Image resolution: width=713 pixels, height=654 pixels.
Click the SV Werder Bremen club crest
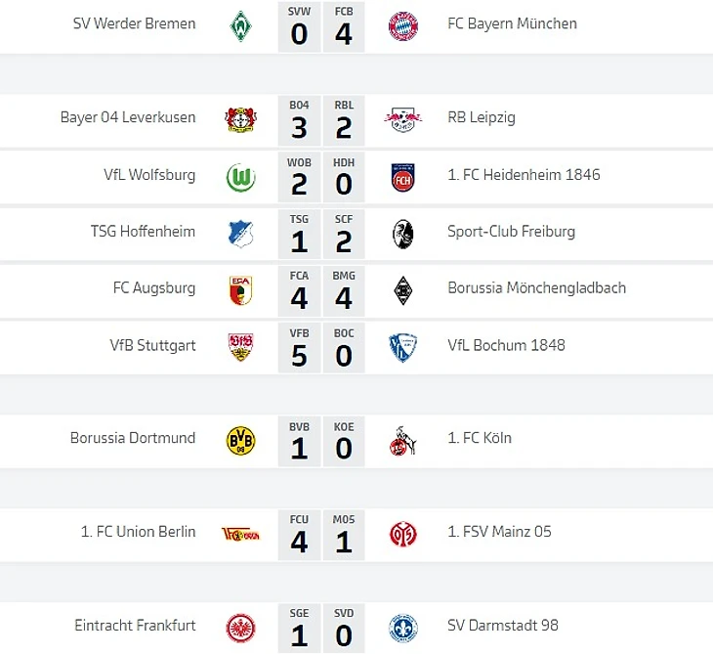click(240, 26)
